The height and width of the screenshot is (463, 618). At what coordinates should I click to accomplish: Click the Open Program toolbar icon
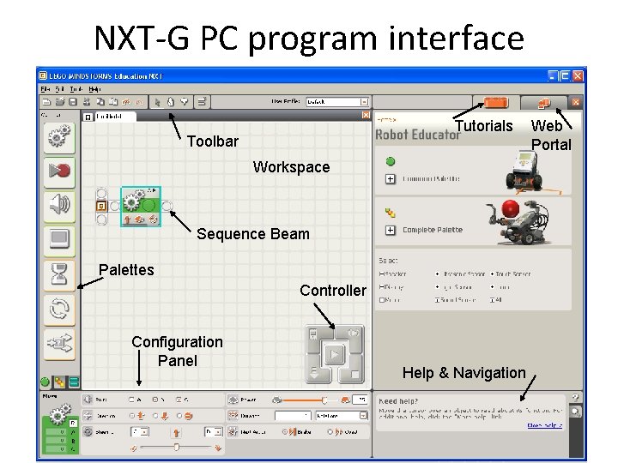[x=60, y=102]
